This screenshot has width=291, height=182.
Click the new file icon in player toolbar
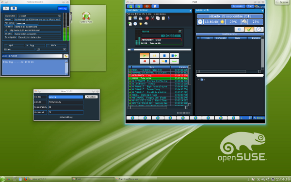130,18
